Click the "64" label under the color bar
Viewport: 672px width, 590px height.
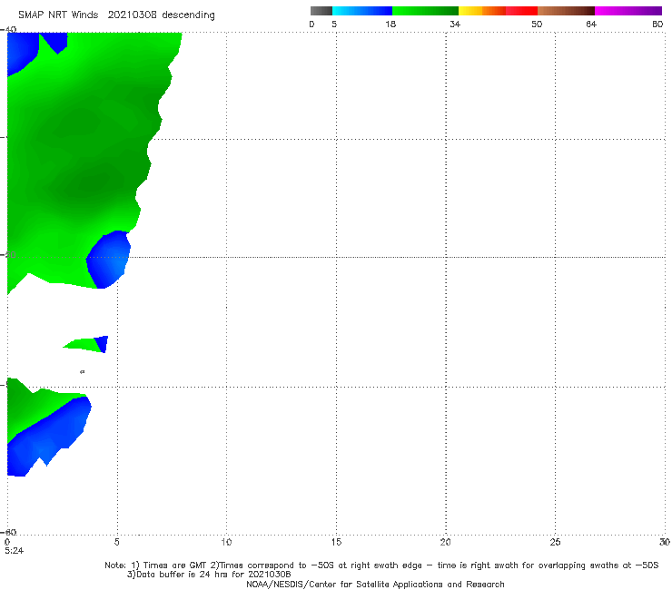tap(591, 25)
